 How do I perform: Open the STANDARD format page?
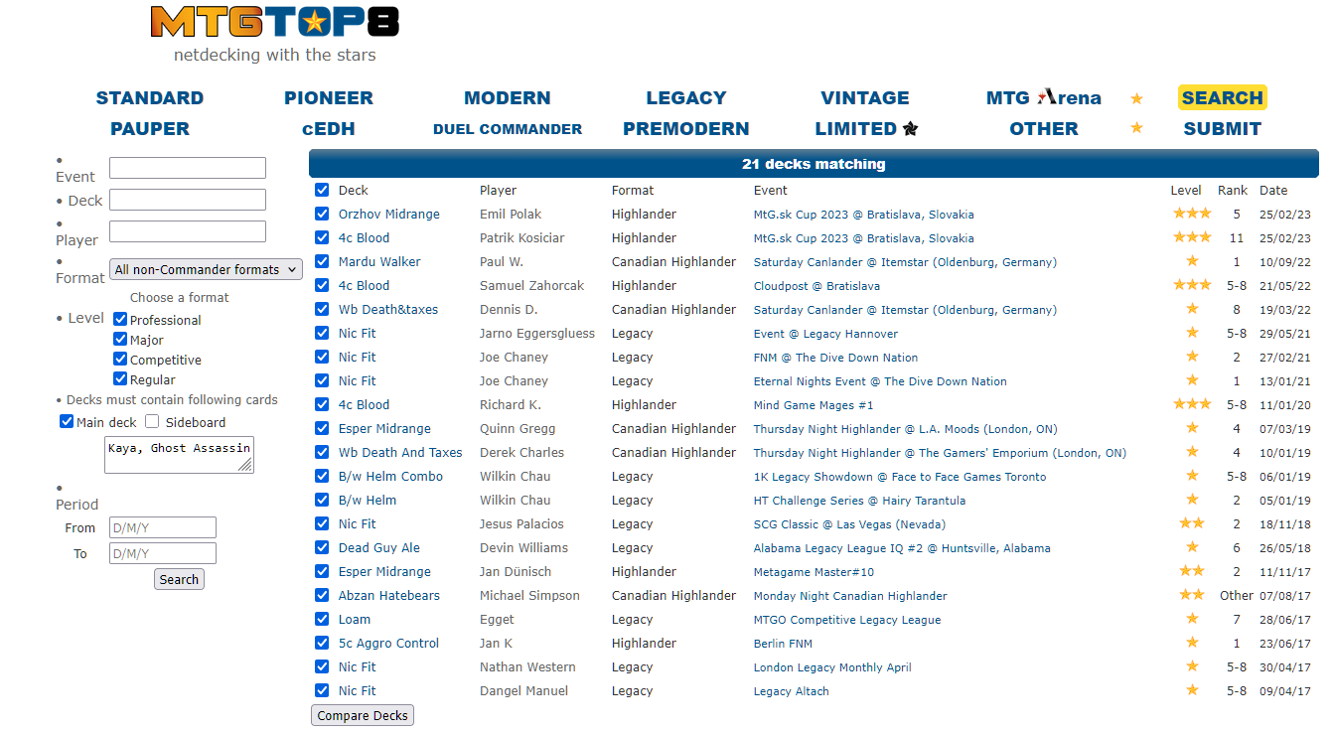tap(150, 98)
